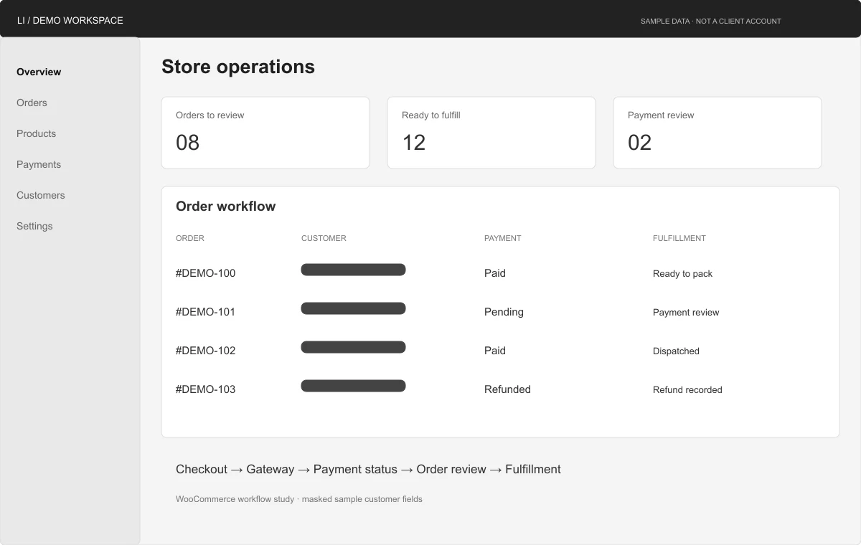This screenshot has height=545, width=861.
Task: Open the Customers sidebar item
Action: (x=41, y=195)
